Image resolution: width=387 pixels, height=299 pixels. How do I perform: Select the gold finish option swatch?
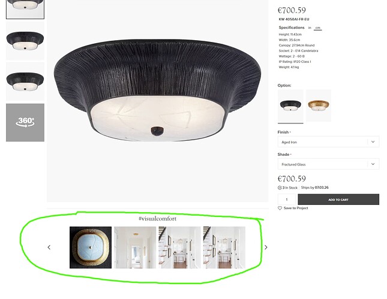click(319, 105)
